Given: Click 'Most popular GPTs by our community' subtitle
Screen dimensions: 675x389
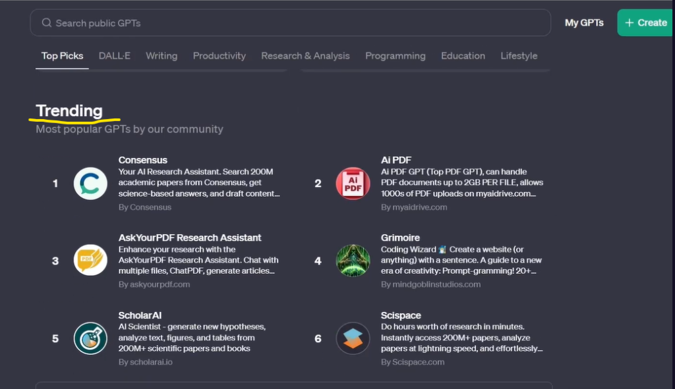Looking at the screenshot, I should tap(130, 130).
